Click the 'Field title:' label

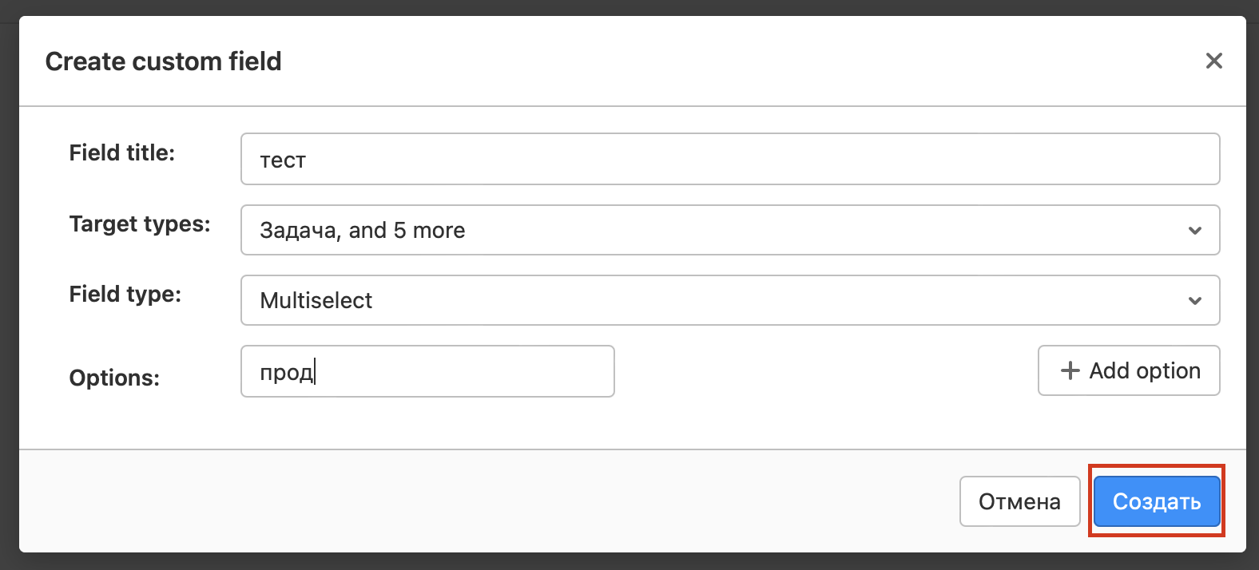pyautogui.click(x=122, y=152)
